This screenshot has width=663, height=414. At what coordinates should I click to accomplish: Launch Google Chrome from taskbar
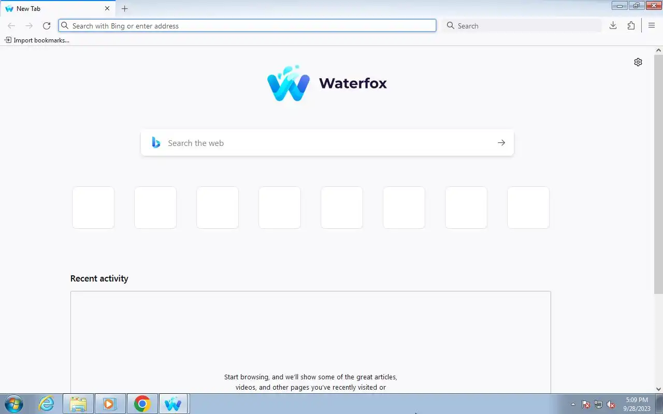(142, 404)
